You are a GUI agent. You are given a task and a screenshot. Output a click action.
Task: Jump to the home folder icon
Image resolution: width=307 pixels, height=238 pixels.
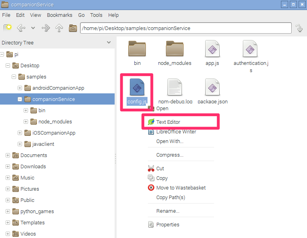73,28
